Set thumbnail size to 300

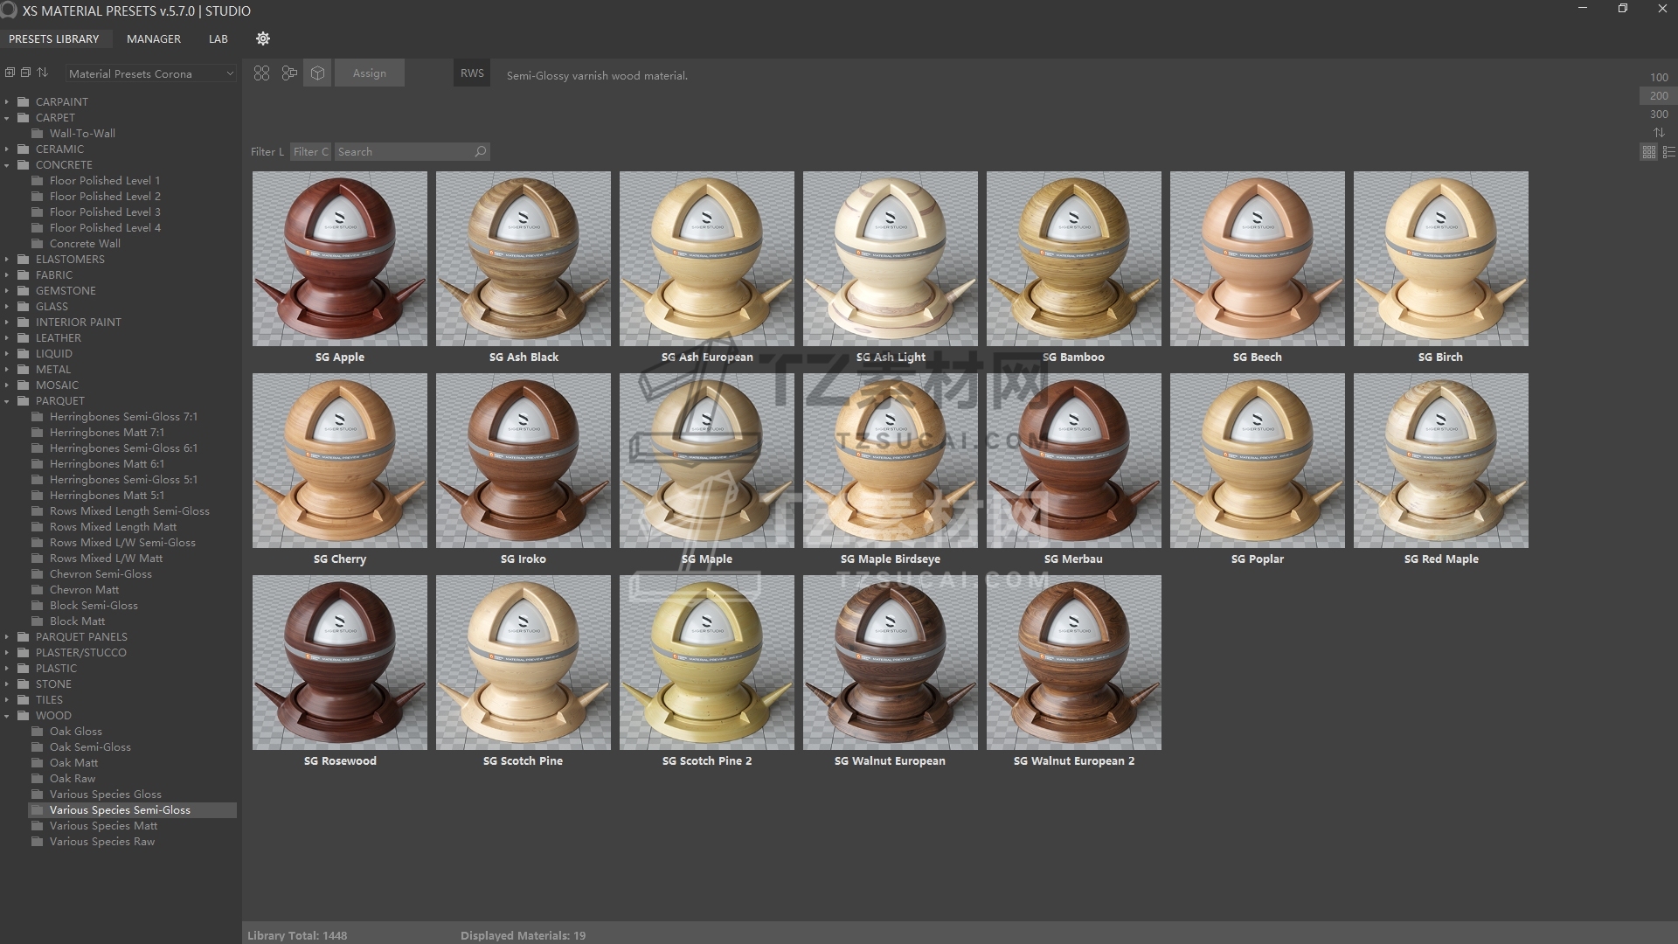(x=1659, y=115)
